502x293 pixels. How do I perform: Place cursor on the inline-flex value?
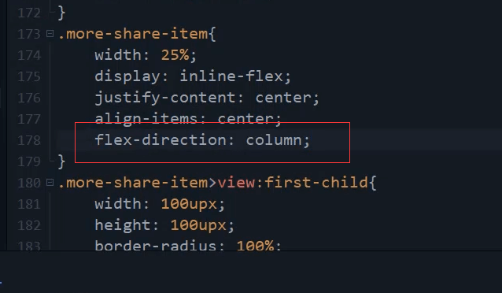231,76
